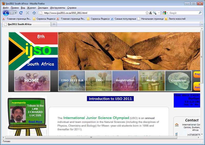Open the Registration navigation tile
Image resolution: width=205 pixels, height=145 pixels.
pyautogui.click(x=125, y=81)
